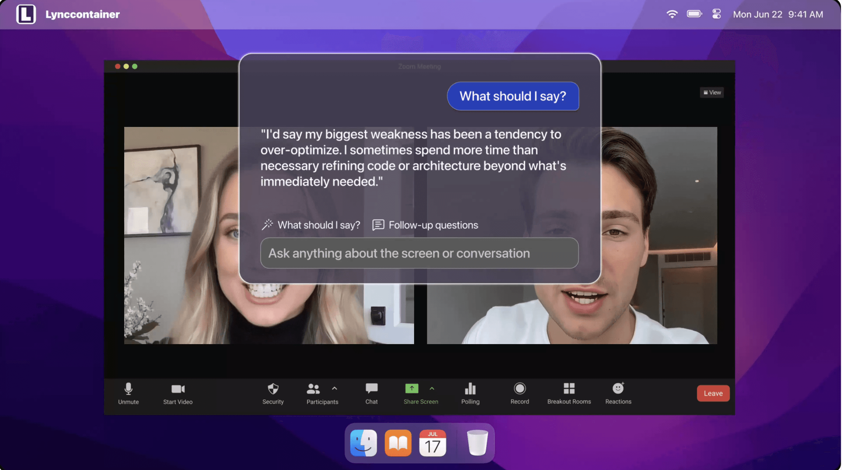Leave the meeting with red button
The width and height of the screenshot is (842, 470).
click(713, 393)
